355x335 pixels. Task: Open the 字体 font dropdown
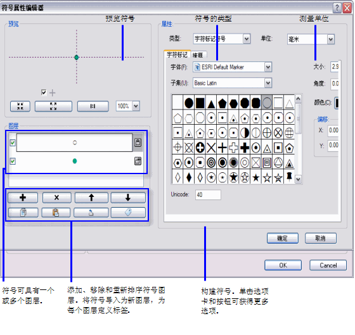pos(268,67)
